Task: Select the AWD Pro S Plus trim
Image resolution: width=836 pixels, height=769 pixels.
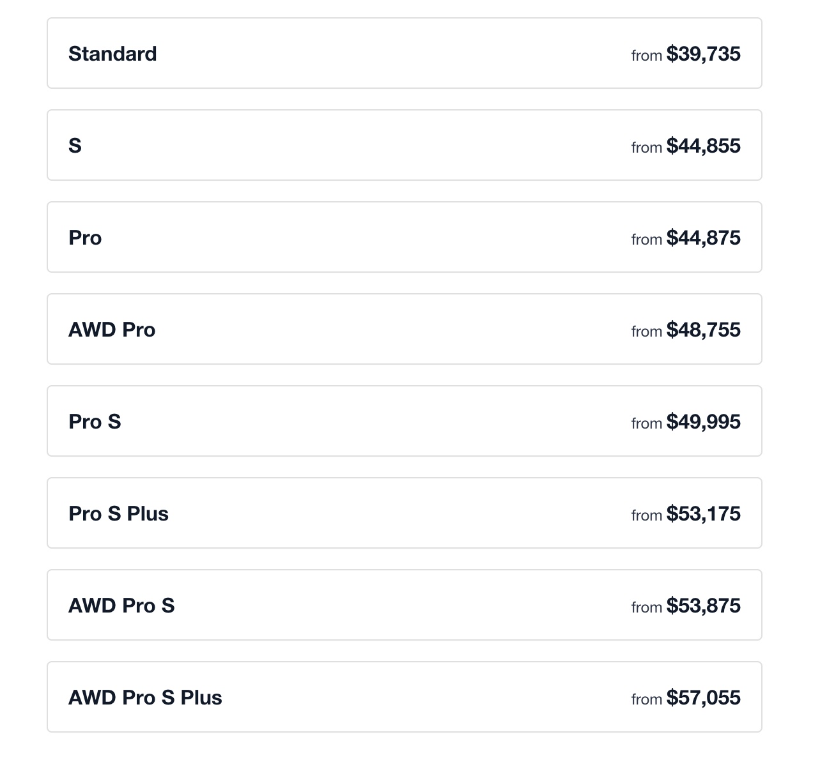Action: 404,697
